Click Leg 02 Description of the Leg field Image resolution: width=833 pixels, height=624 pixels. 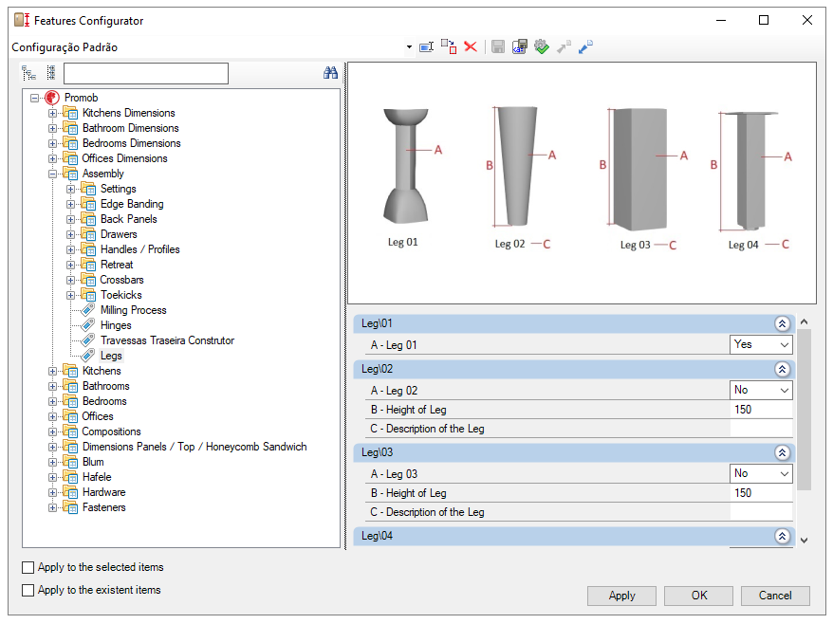coord(761,429)
